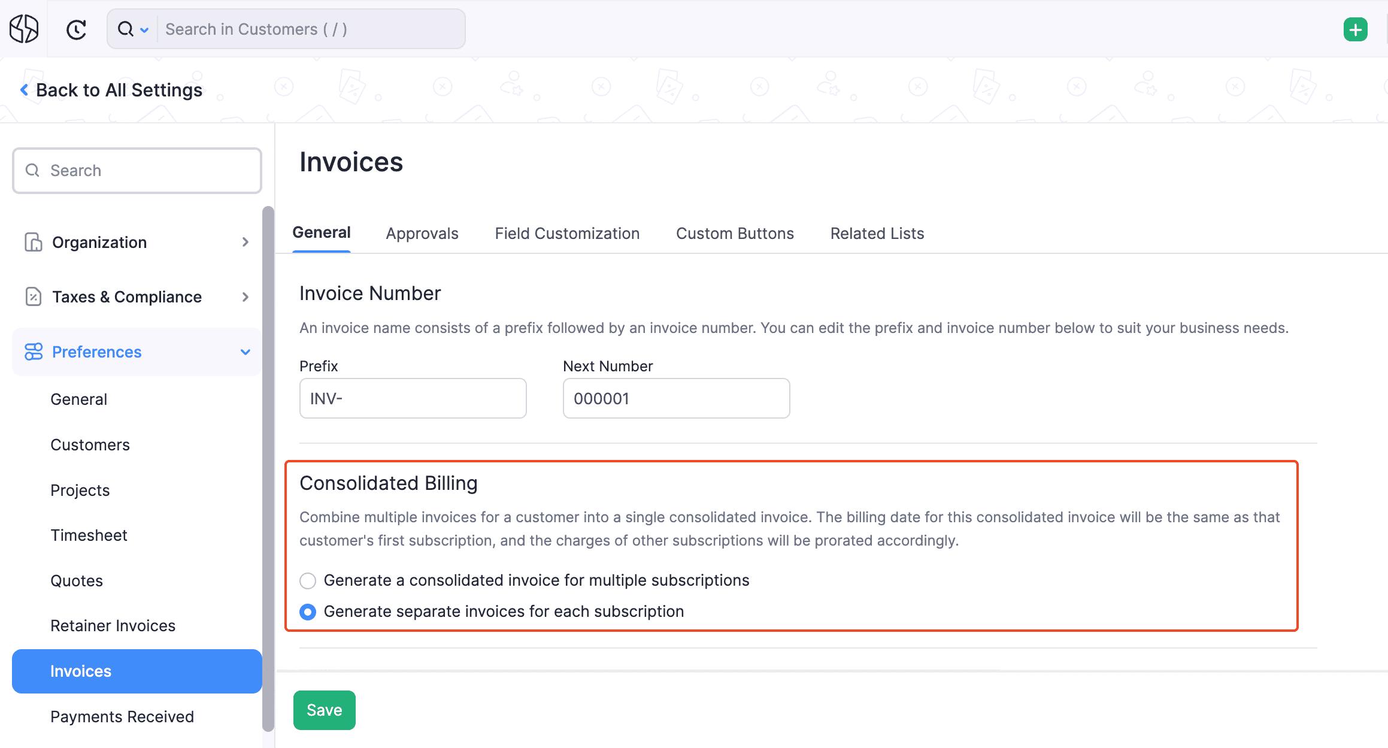
Task: Click the sidebar vertical scrollbar
Action: (x=268, y=468)
